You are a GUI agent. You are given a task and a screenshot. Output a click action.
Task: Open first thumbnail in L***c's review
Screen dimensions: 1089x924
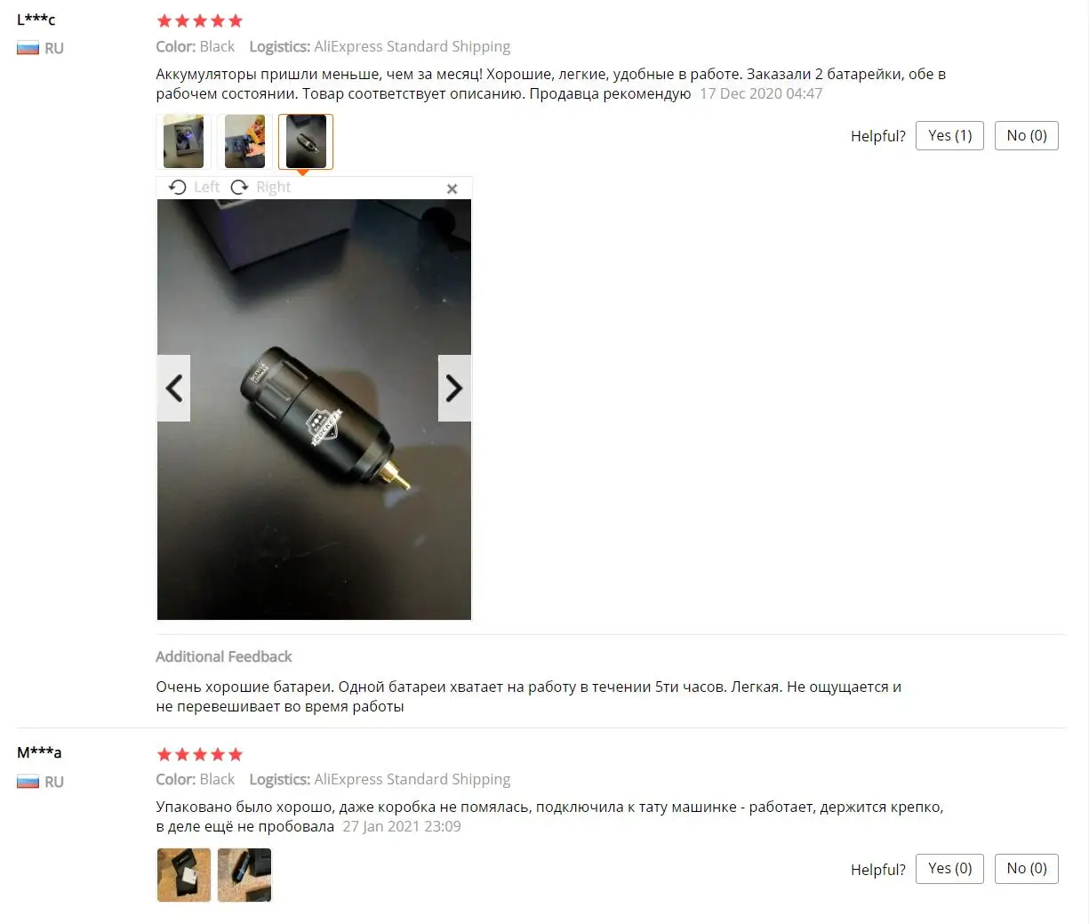pos(183,141)
